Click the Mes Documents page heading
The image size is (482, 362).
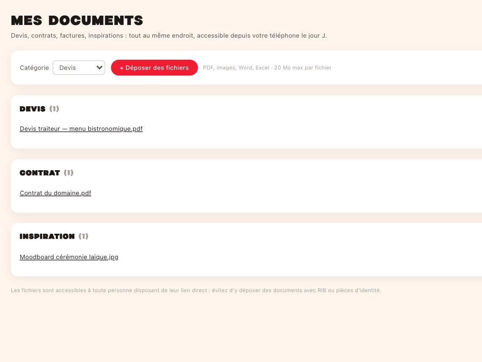pos(77,21)
